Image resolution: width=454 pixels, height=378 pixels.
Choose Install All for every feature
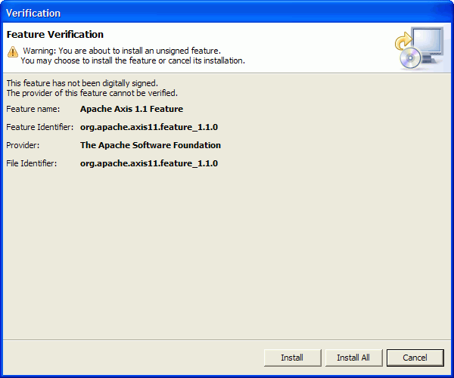(x=353, y=358)
